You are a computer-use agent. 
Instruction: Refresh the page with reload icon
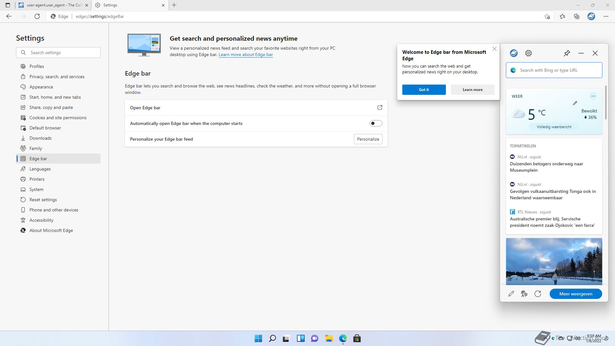click(x=37, y=16)
